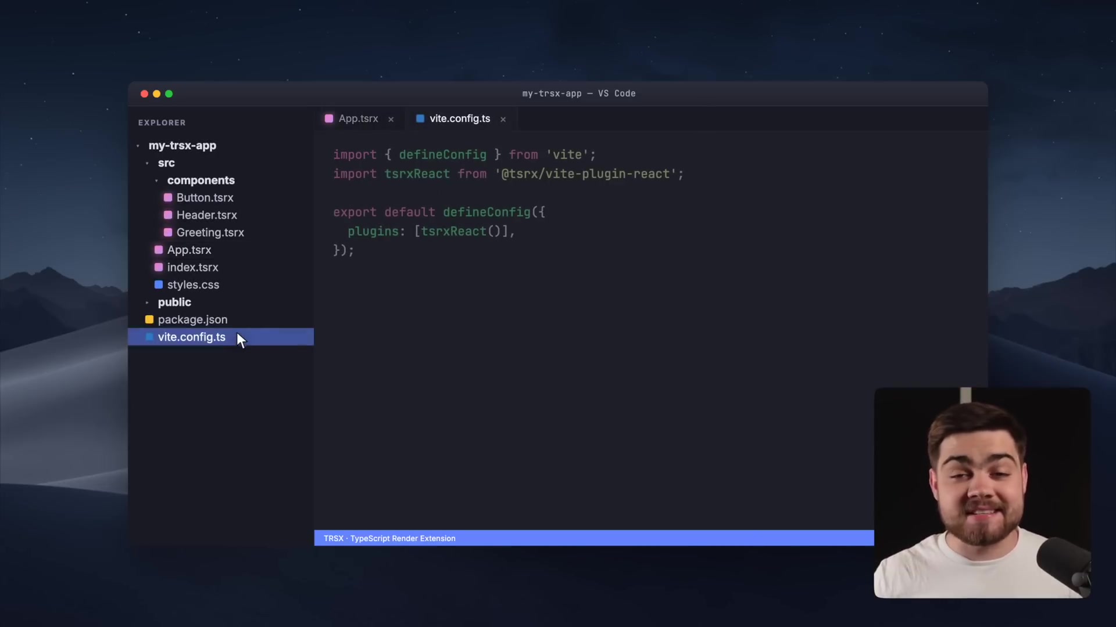This screenshot has height=627, width=1116.
Task: Open Greeting.tsrx in the file tree
Action: point(210,232)
